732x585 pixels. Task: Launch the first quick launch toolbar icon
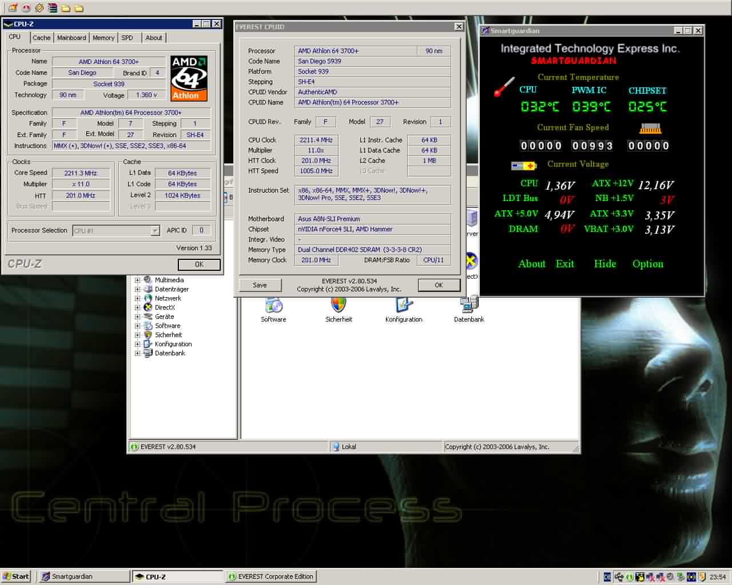point(13,8)
